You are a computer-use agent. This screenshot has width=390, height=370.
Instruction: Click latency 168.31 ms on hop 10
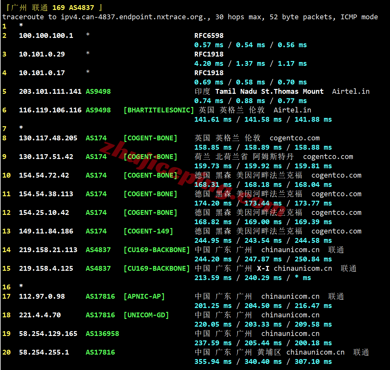[x=213, y=185]
